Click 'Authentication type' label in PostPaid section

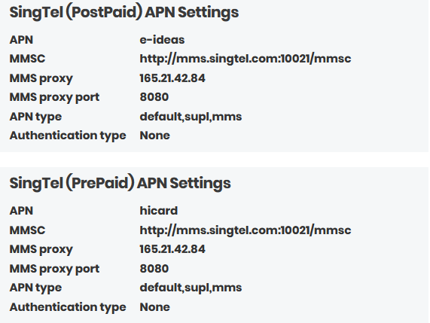68,136
